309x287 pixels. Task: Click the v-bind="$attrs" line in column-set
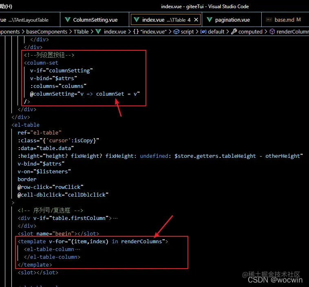(53, 78)
